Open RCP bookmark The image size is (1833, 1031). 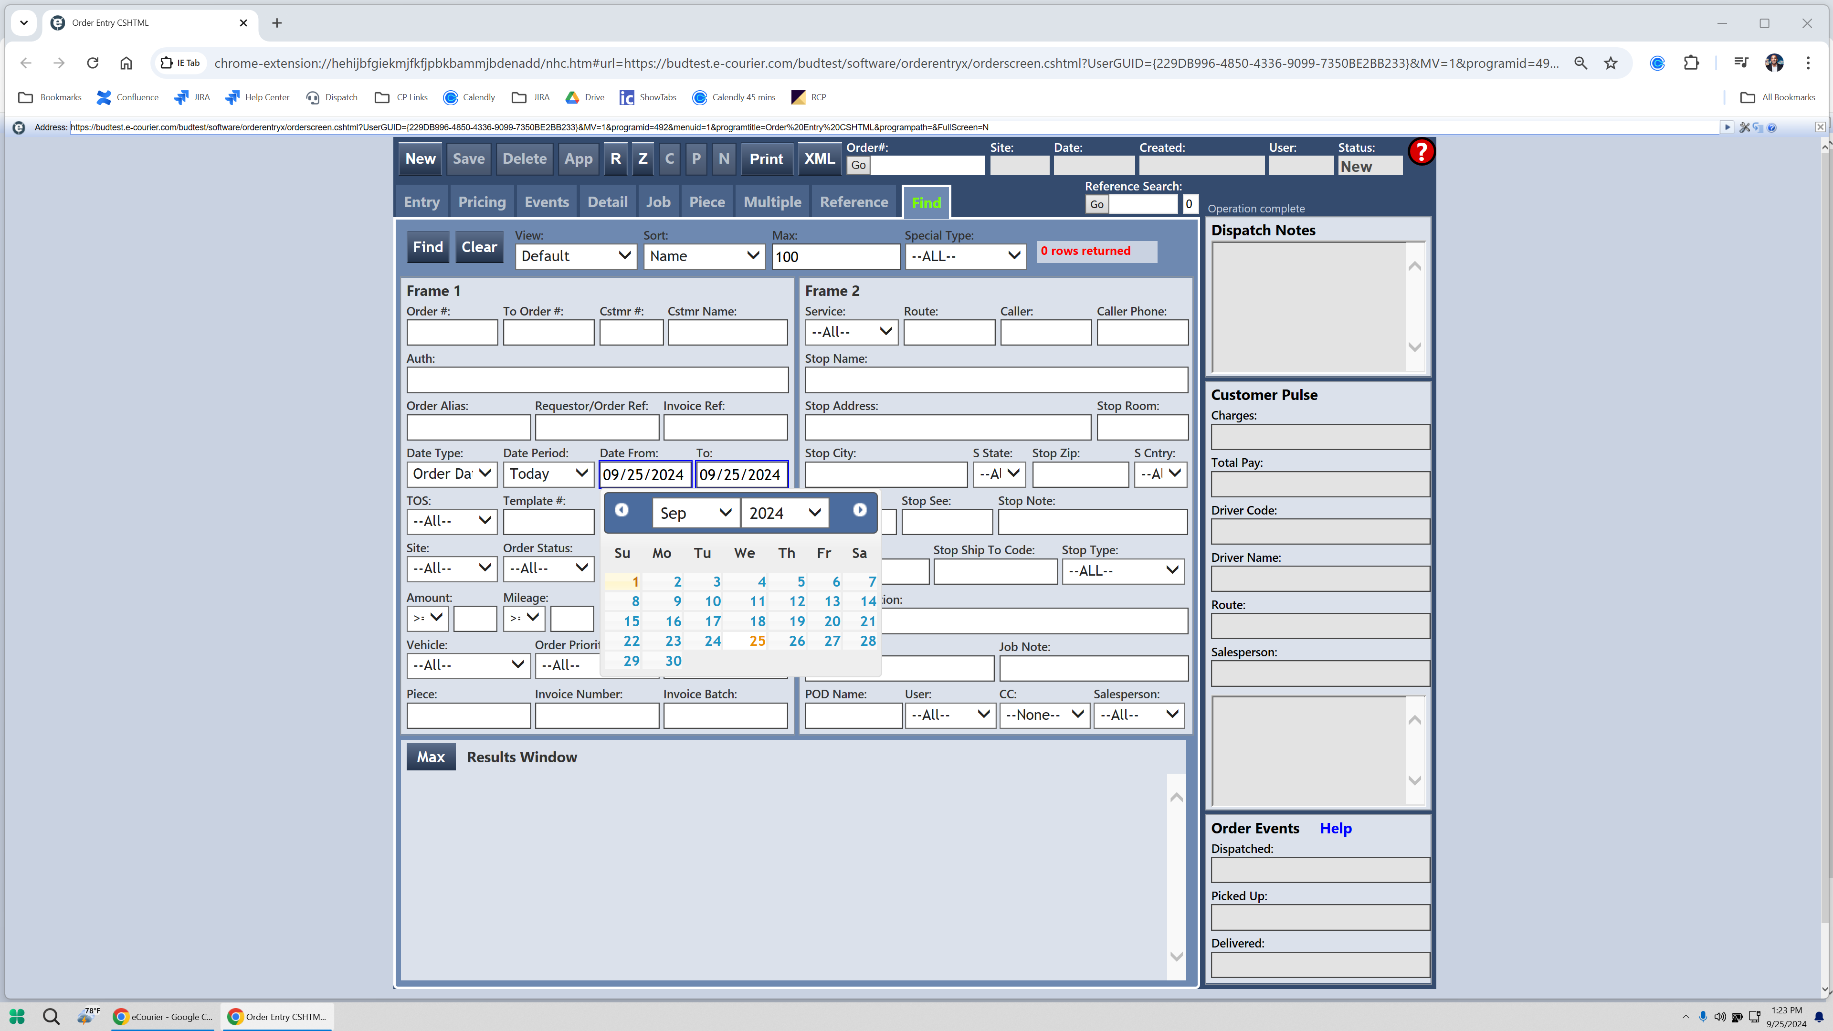(x=809, y=97)
